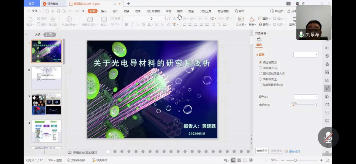The width and height of the screenshot is (356, 164).
Task: Select the Gradient Fill (渐变填充) radio button
Action: pyautogui.click(x=260, y=68)
